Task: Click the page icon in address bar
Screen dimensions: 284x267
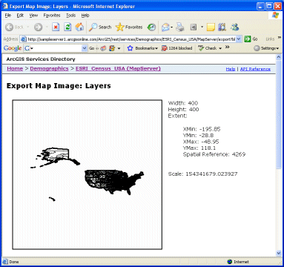Action: click(x=24, y=39)
